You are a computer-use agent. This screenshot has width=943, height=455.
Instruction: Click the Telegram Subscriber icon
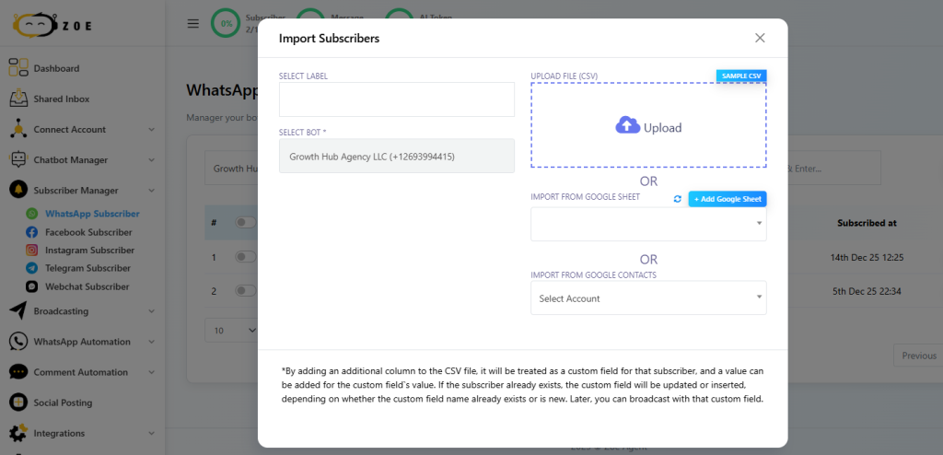coord(32,268)
